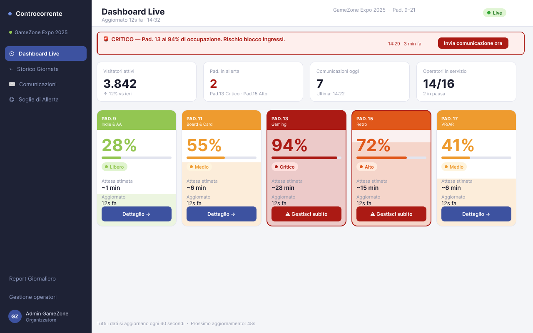Click the Controcorrente app name in sidebar
The width and height of the screenshot is (533, 333).
[x=39, y=14]
